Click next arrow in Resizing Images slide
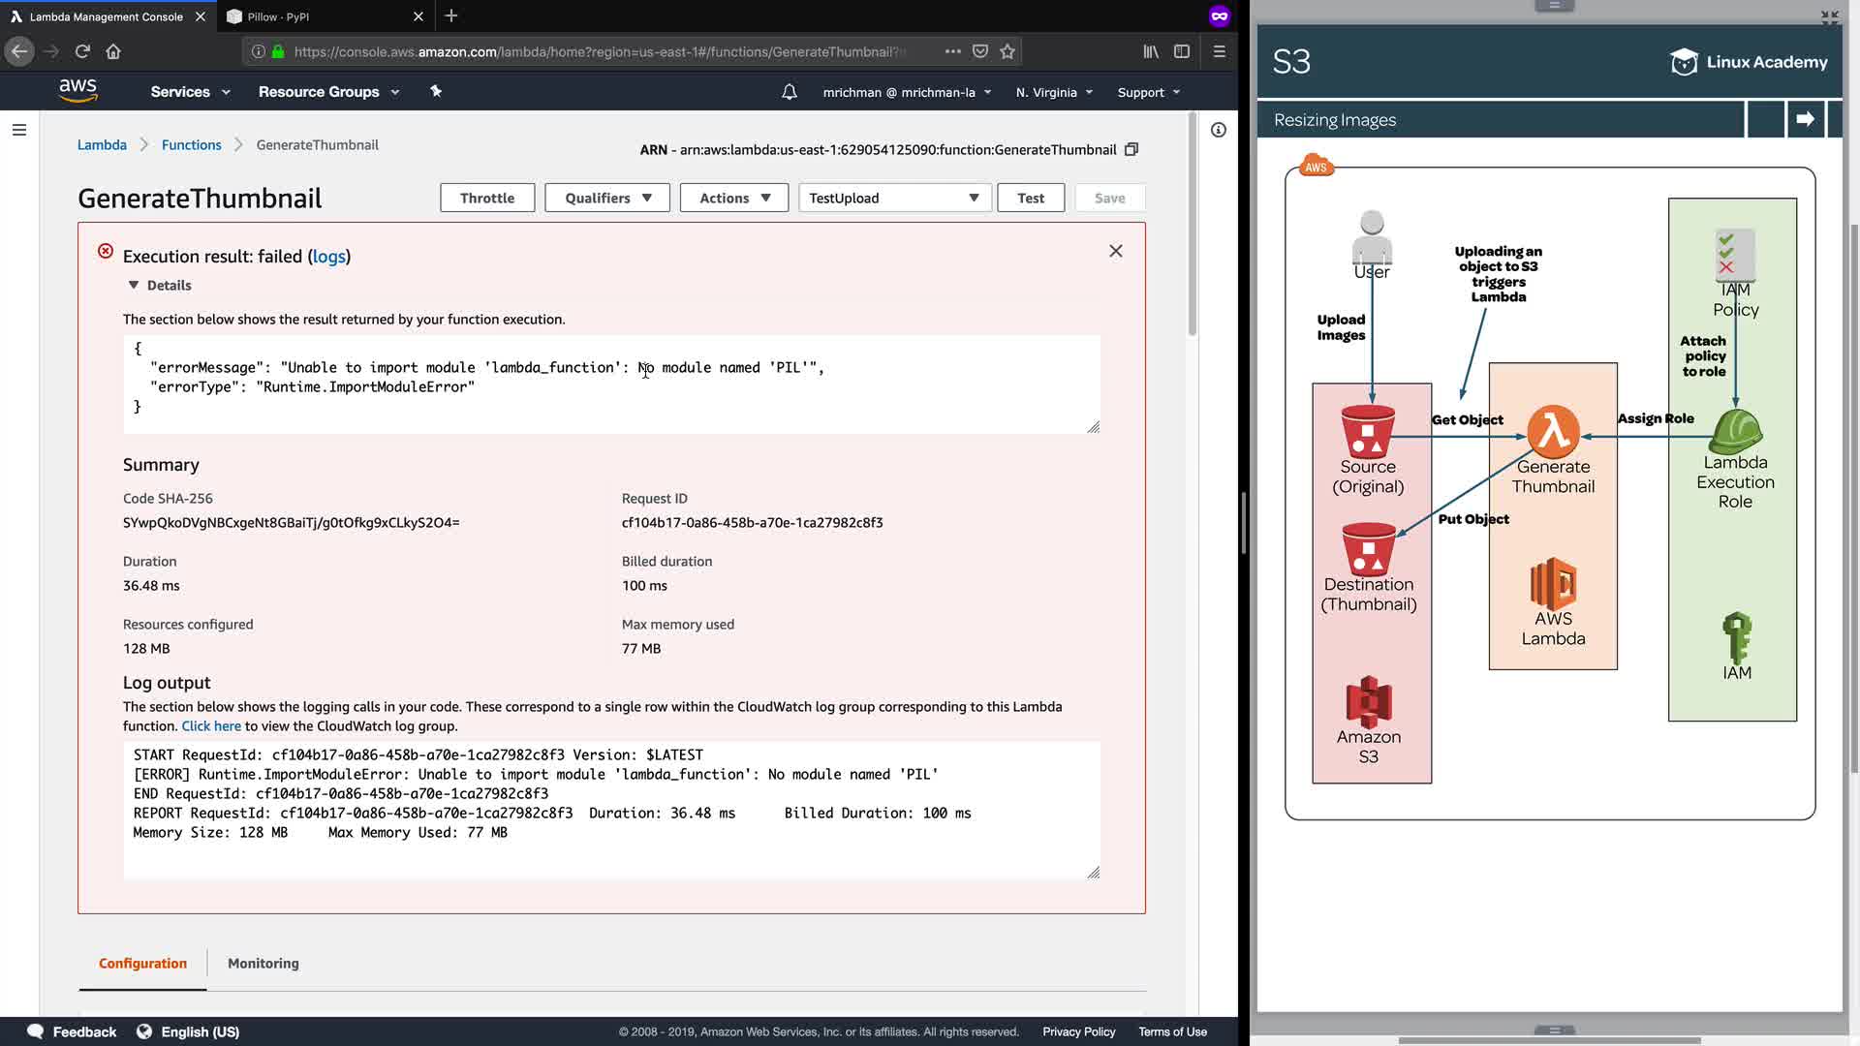The width and height of the screenshot is (1860, 1046). coord(1805,119)
